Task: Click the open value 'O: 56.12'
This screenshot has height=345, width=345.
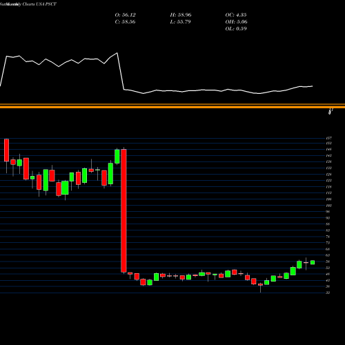Action: (x=125, y=15)
